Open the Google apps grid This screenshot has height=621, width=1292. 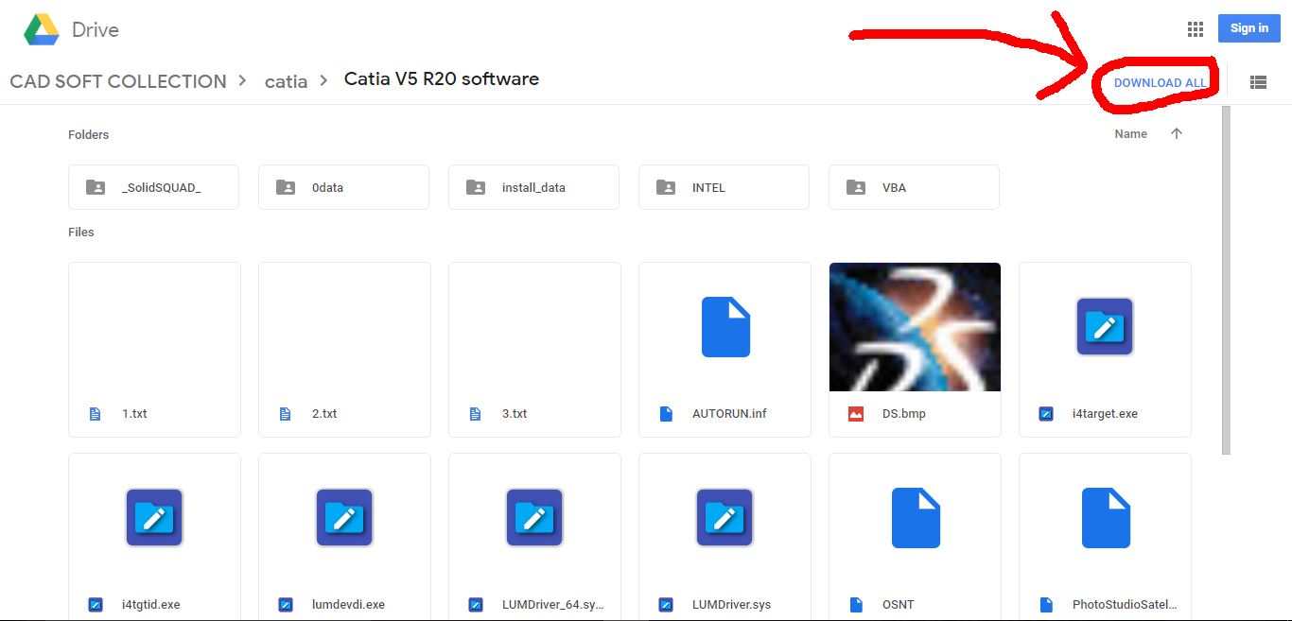click(1196, 29)
